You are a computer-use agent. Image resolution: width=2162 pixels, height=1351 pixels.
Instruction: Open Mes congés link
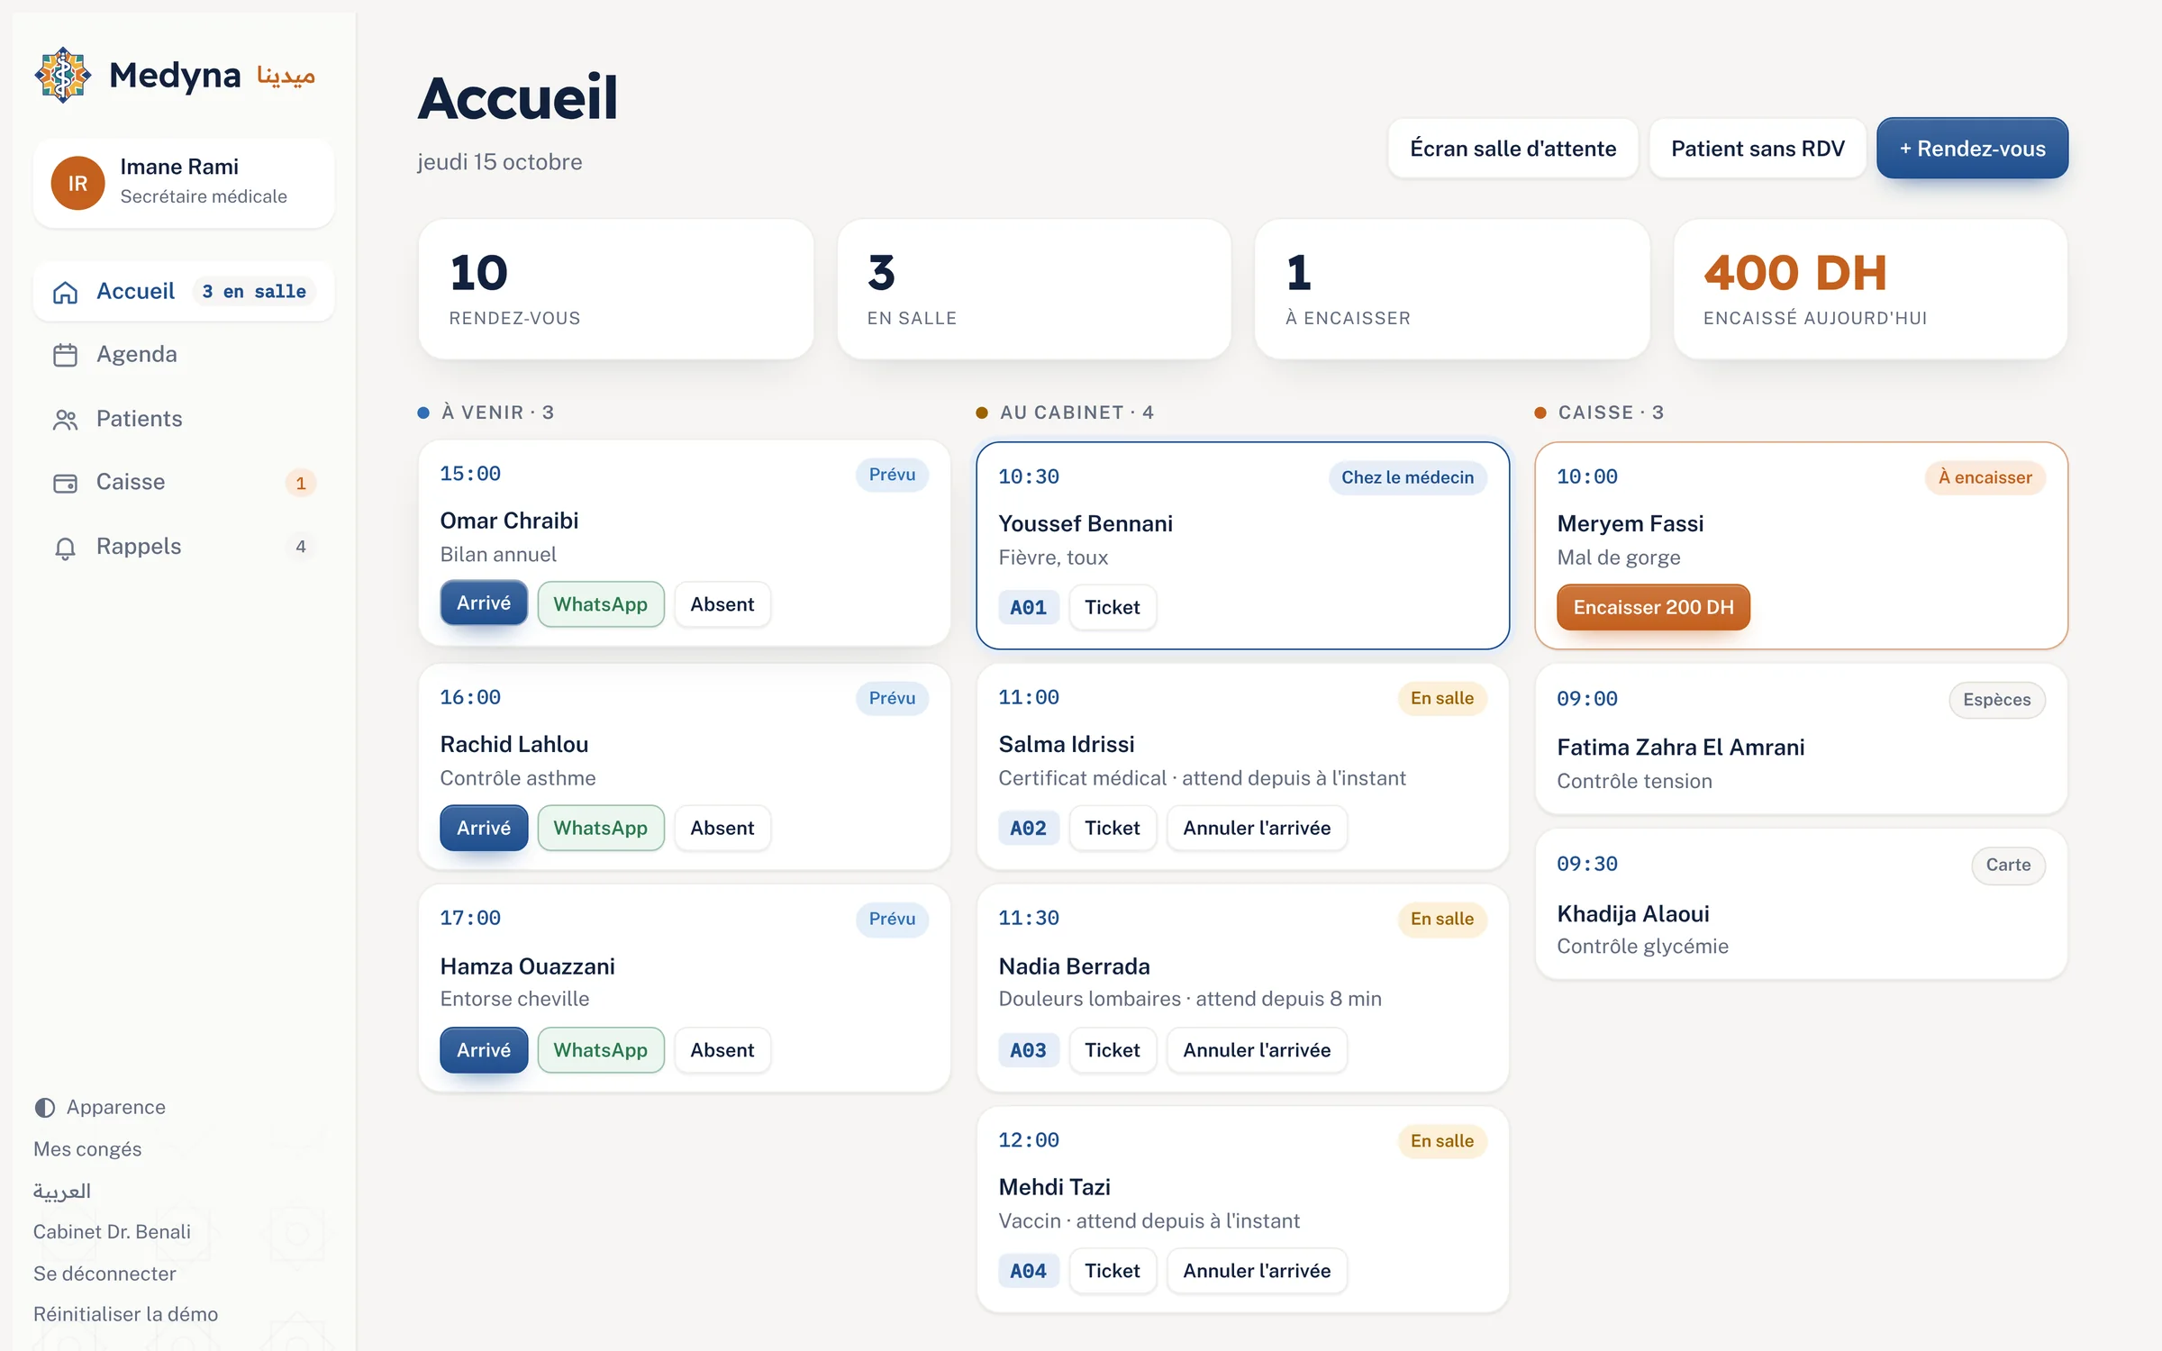(87, 1149)
